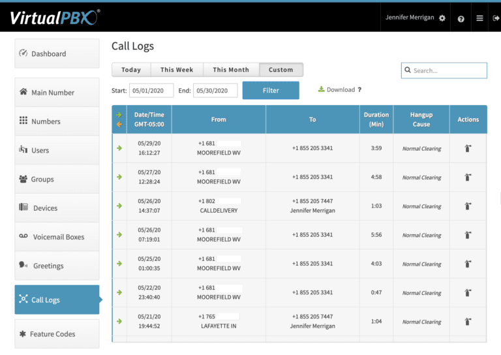Expand the 05/27/20 call row arrow
501x355 pixels.
point(119,177)
